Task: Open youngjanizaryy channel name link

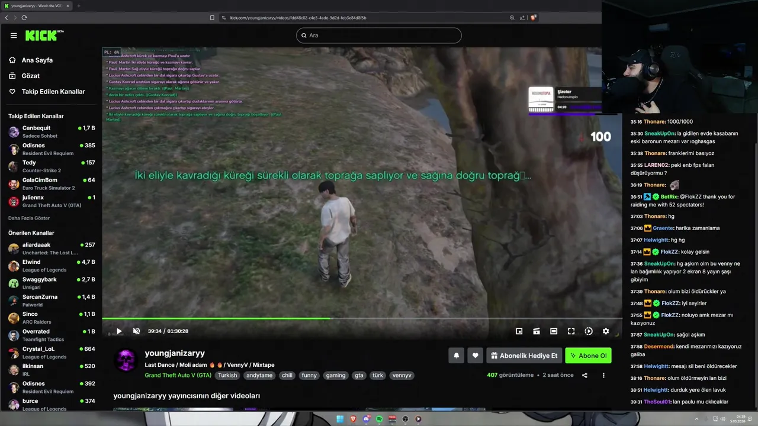Action: click(175, 353)
